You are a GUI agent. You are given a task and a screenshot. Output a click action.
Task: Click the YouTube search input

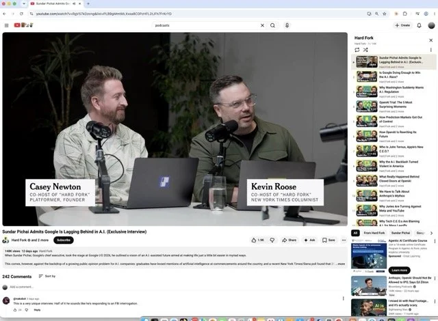click(x=206, y=25)
